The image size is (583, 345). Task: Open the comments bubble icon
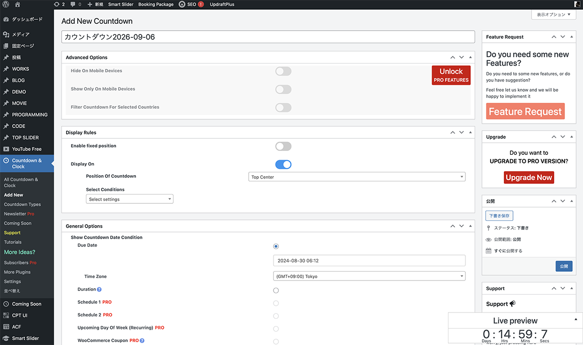[76, 4]
